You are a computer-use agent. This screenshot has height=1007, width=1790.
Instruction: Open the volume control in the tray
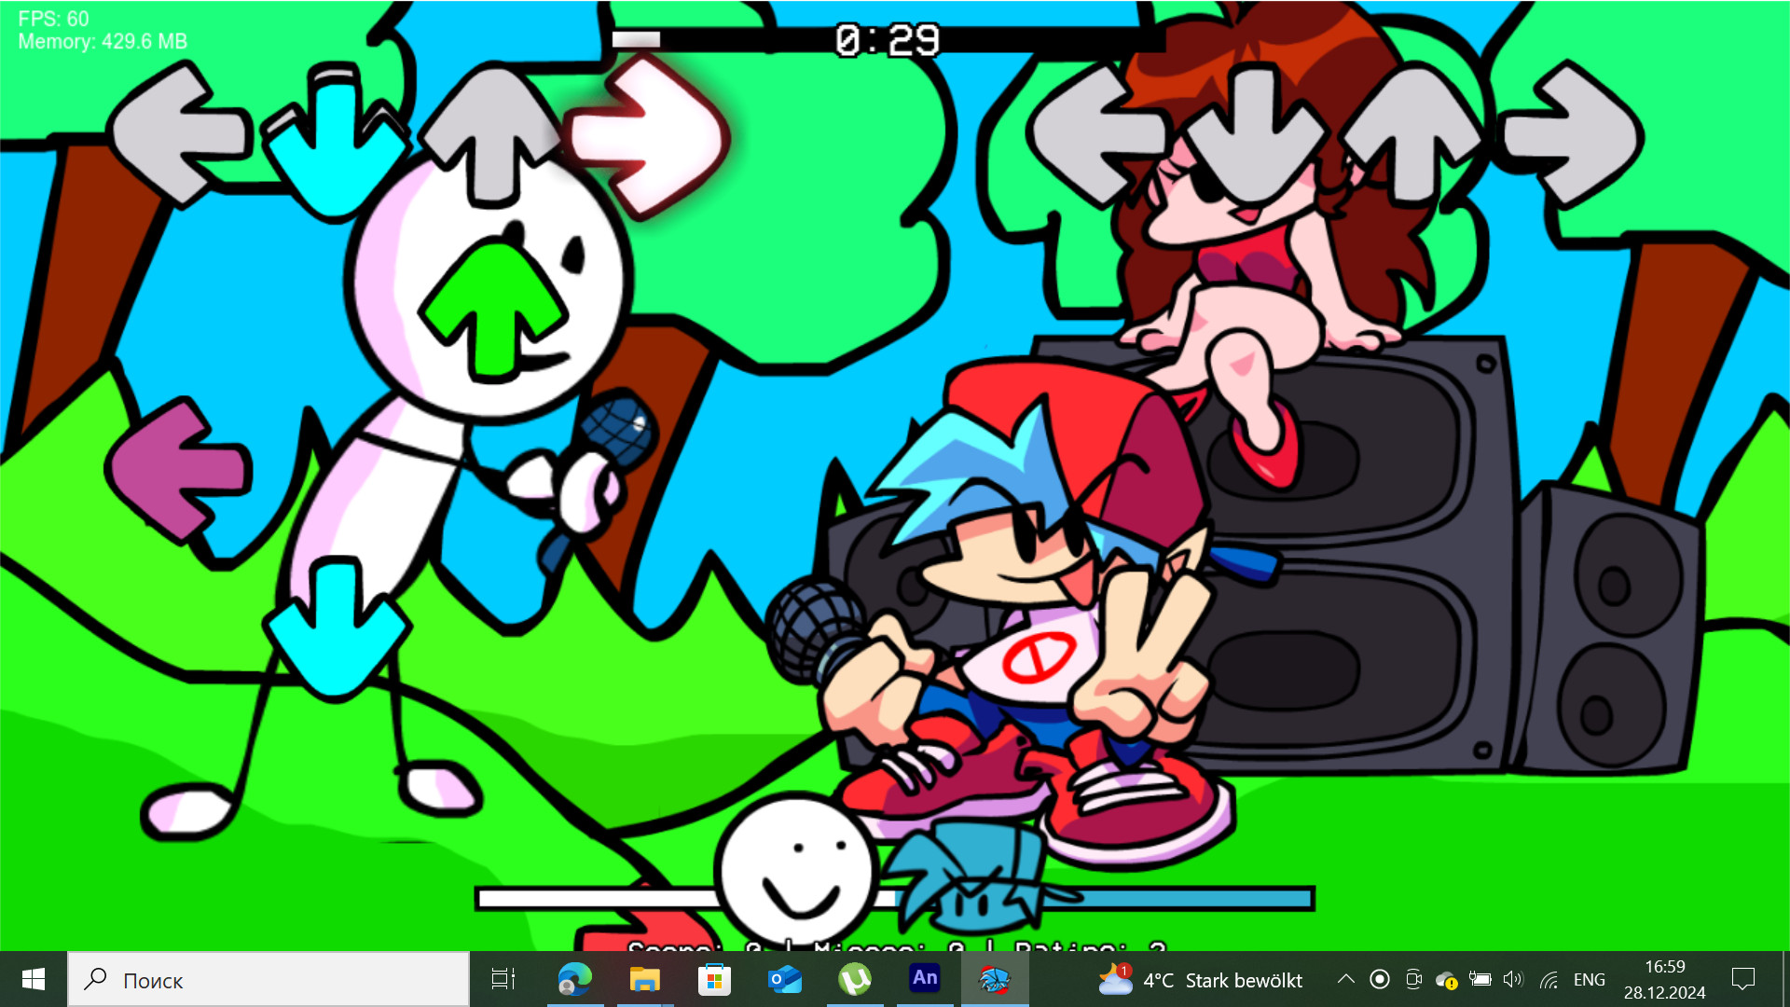[1512, 979]
